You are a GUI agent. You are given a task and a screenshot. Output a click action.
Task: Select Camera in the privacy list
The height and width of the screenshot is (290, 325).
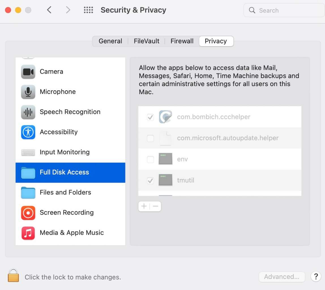[x=70, y=72]
